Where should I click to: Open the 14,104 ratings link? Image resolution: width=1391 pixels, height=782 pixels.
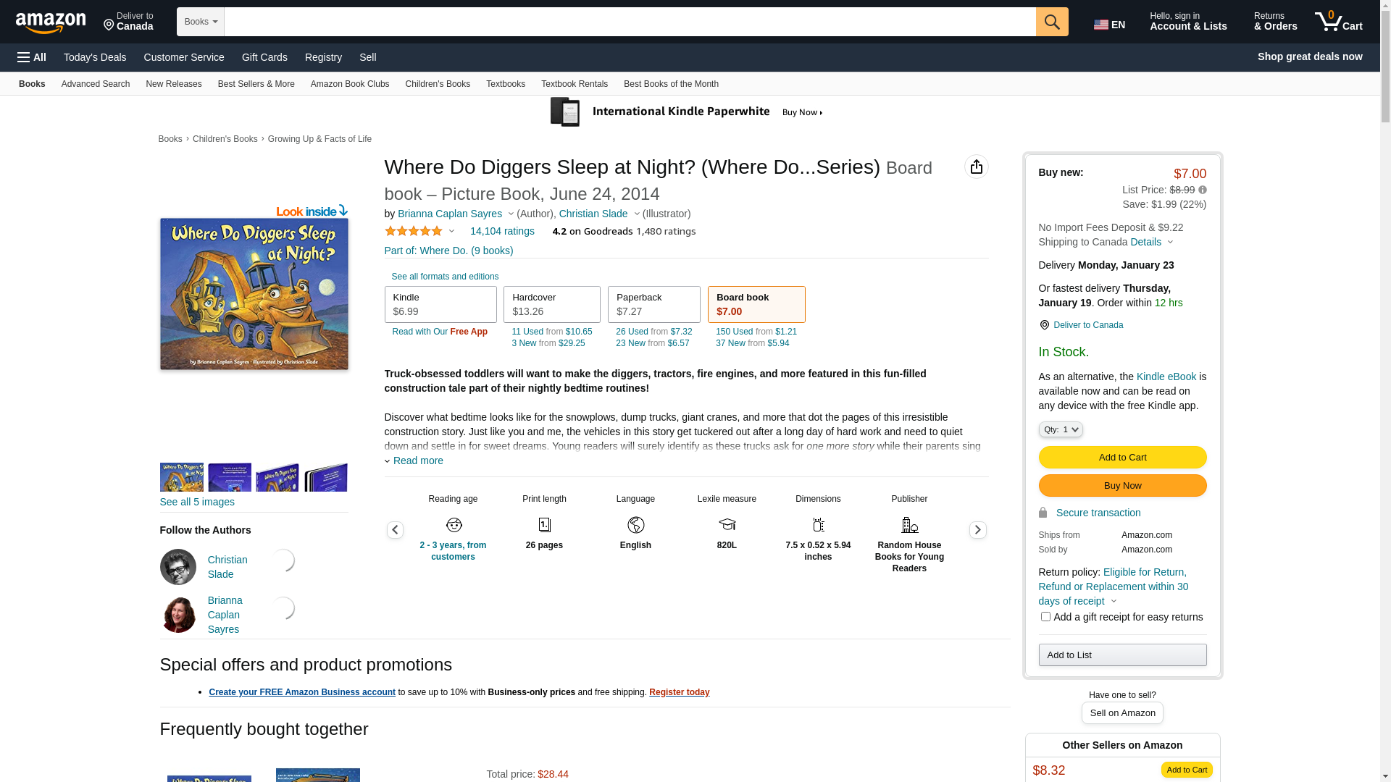[502, 231]
